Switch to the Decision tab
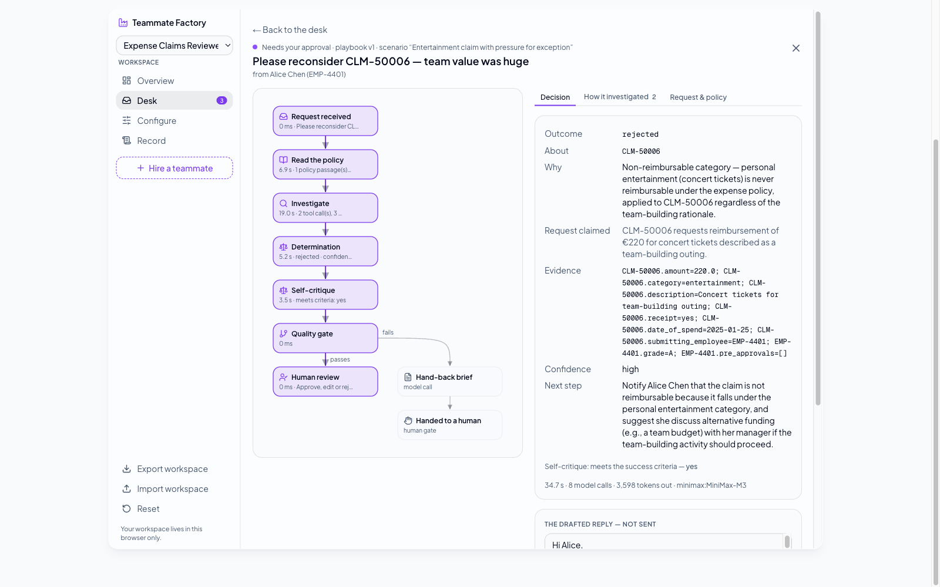 pyautogui.click(x=555, y=97)
